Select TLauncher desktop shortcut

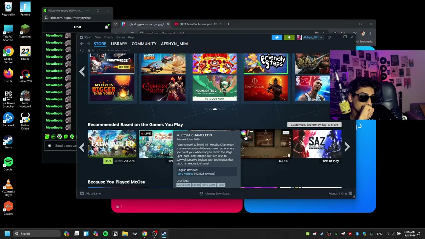[x=25, y=31]
